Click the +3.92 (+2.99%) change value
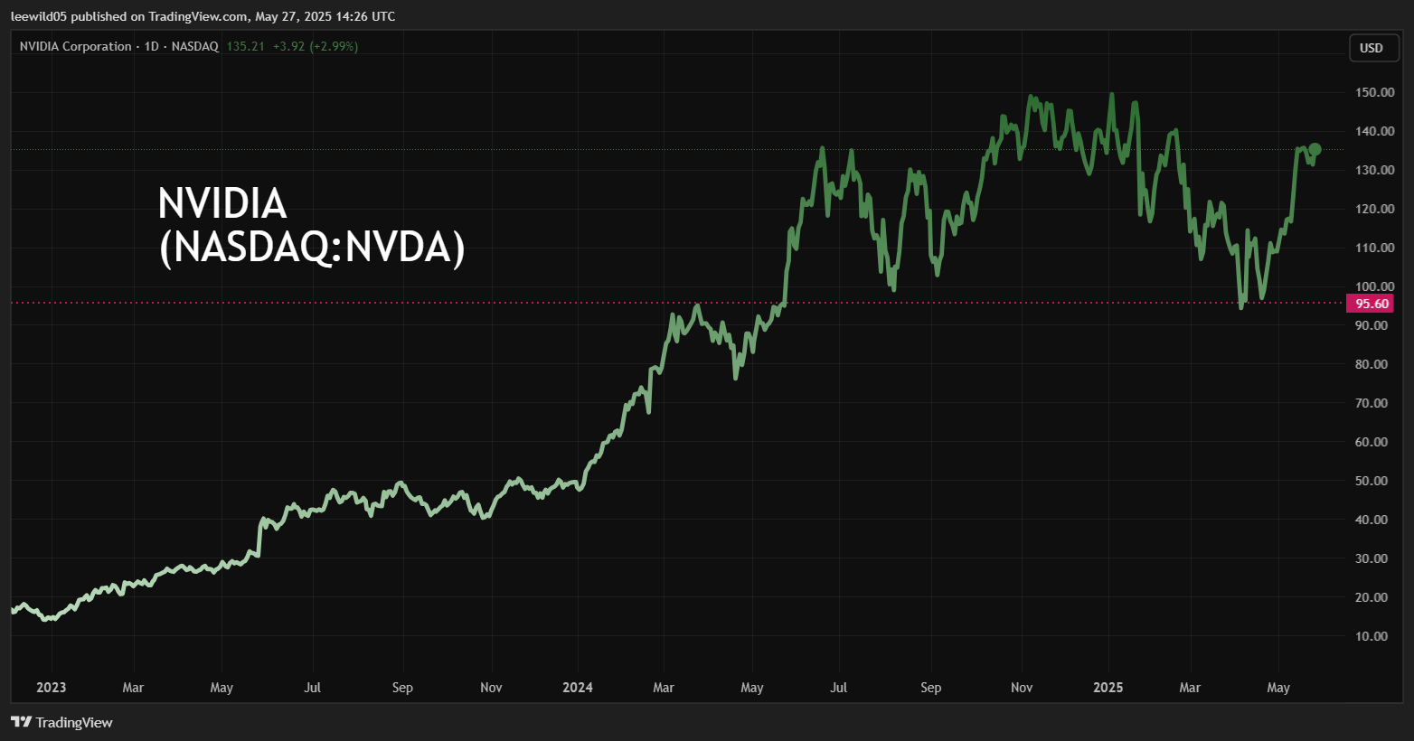 point(316,46)
